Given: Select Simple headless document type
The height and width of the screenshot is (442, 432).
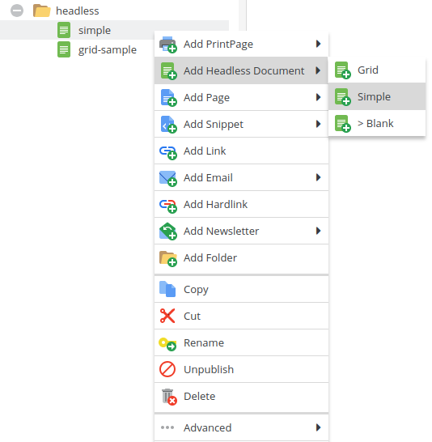Looking at the screenshot, I should pos(377,96).
